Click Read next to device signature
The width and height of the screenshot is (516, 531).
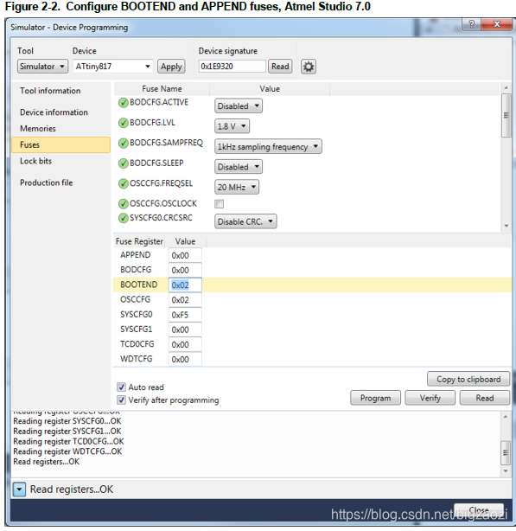coord(280,67)
